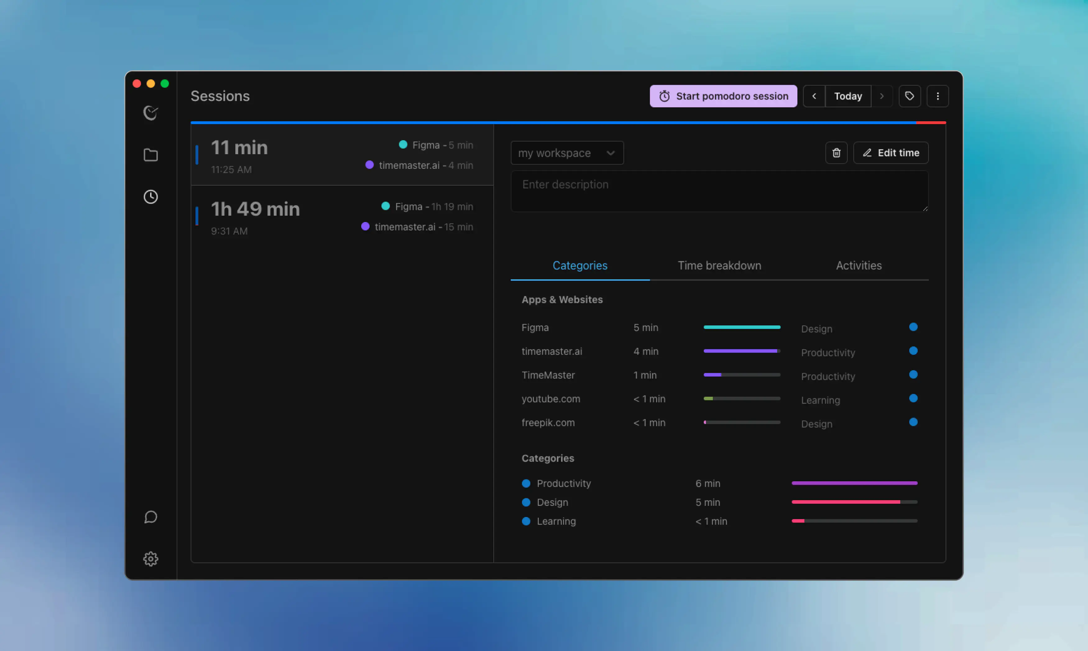Click the Learning category color dot
1088x651 pixels.
(x=526, y=521)
